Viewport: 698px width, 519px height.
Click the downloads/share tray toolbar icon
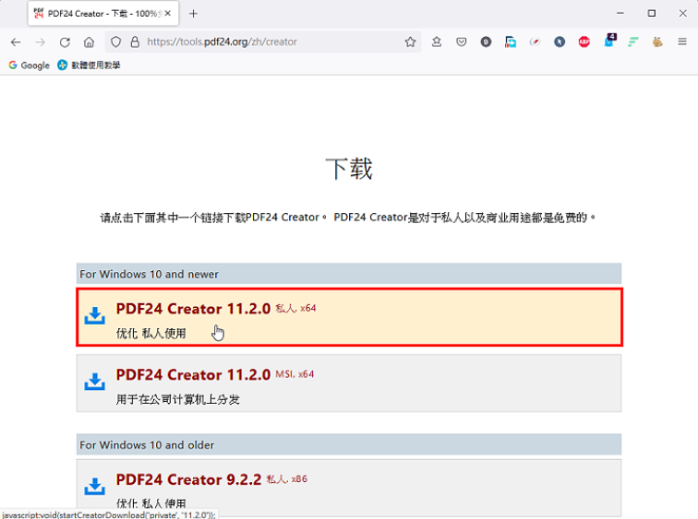(x=437, y=42)
